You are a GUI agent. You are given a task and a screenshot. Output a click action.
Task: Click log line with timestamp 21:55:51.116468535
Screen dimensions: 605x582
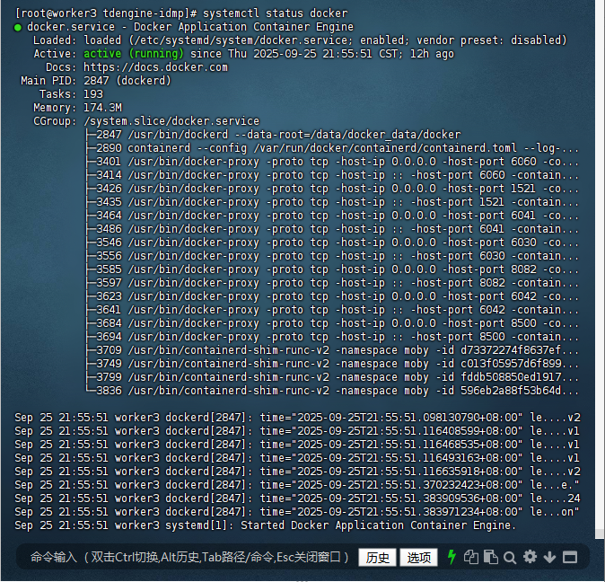pyautogui.click(x=297, y=445)
